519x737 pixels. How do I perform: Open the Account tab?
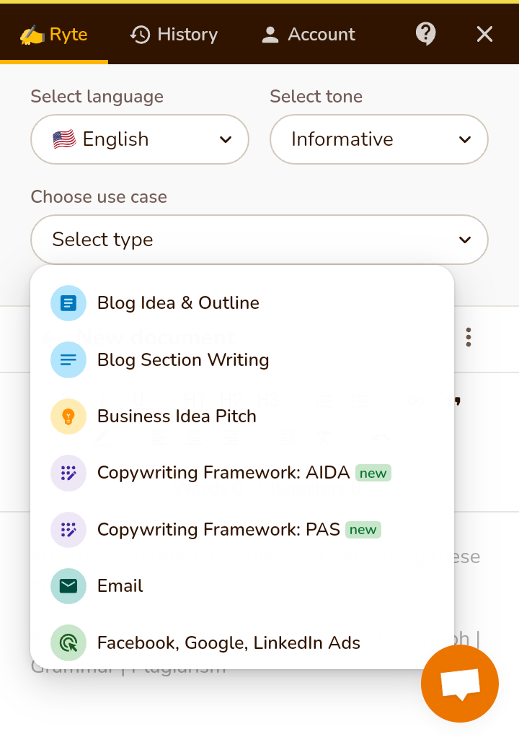point(308,34)
